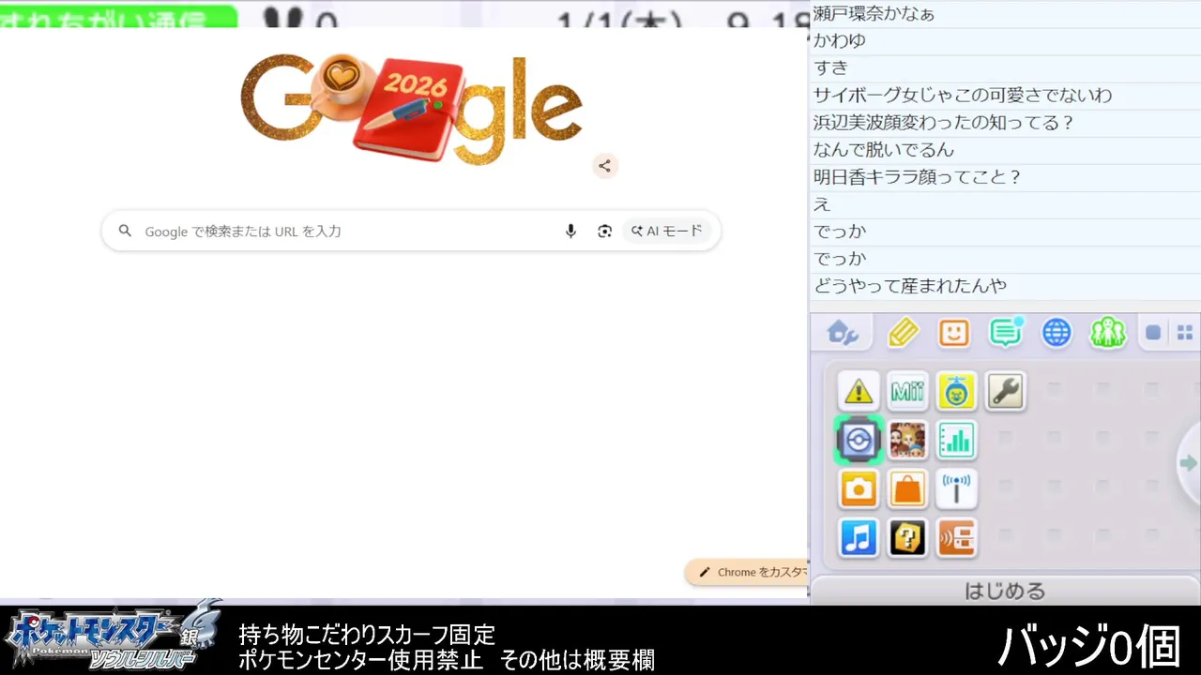This screenshot has height=675, width=1201.
Task: Click the Pokémon SoulSilver logo overlay
Action: tap(114, 637)
